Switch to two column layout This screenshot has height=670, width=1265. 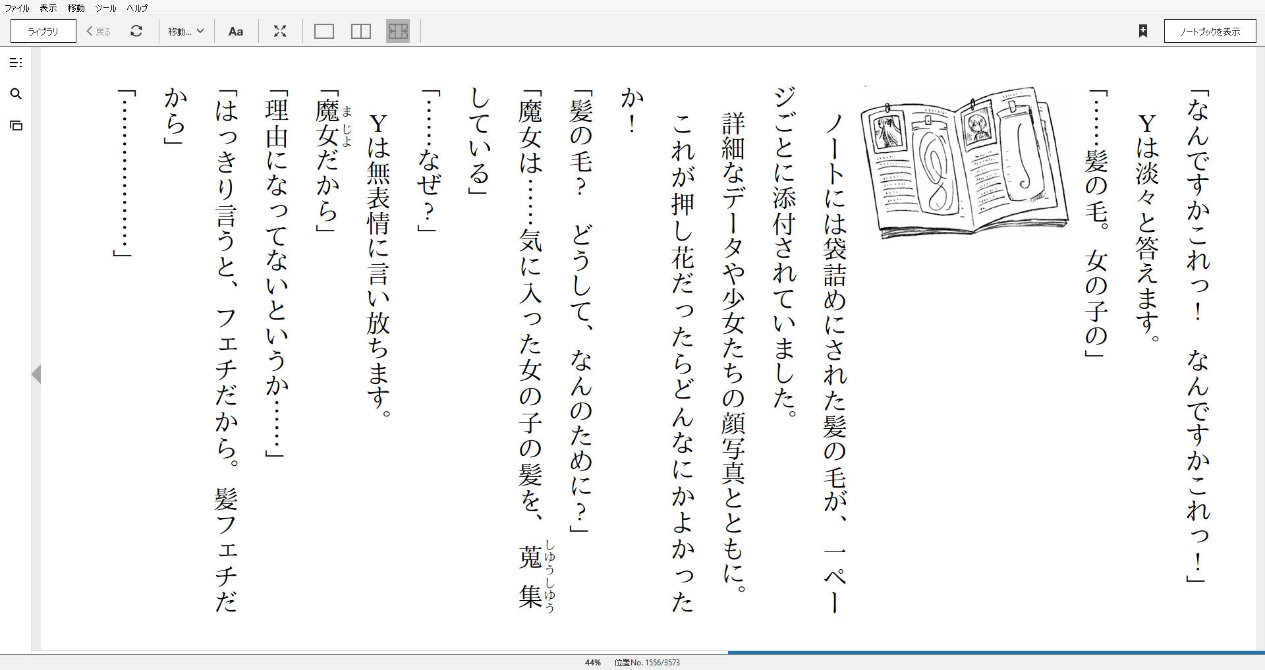tap(361, 31)
